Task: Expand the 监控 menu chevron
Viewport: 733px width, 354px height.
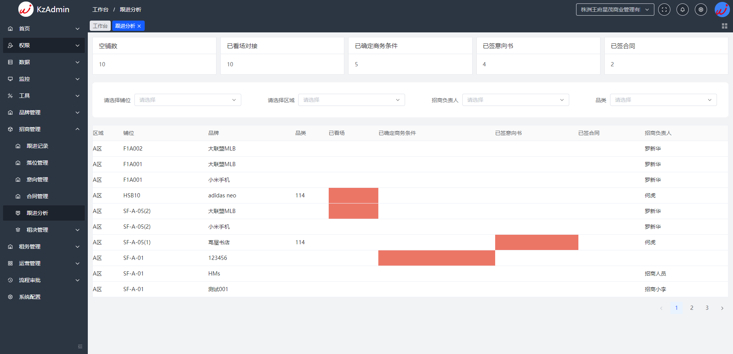Action: pyautogui.click(x=77, y=79)
